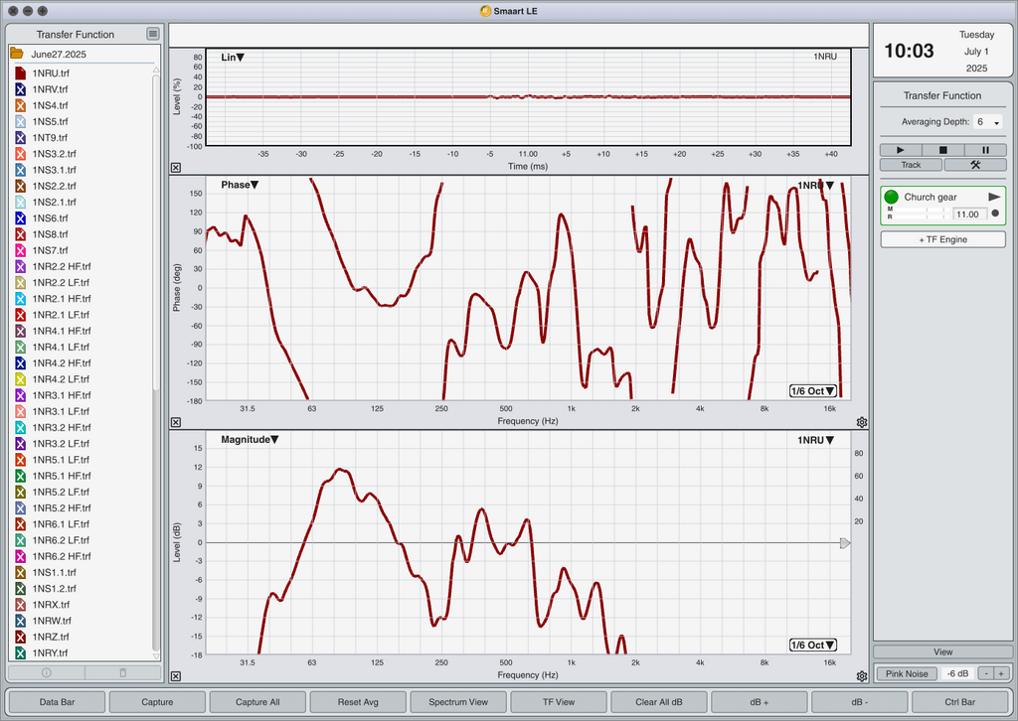The width and height of the screenshot is (1018, 721).
Task: Decrease generator level with minus button
Action: pyautogui.click(x=986, y=673)
